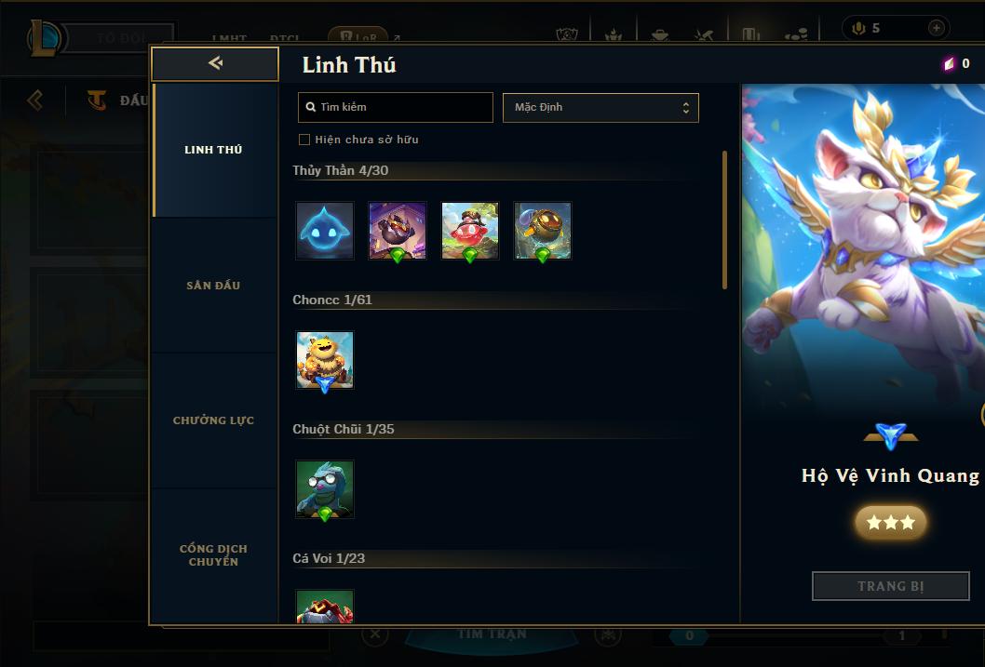Open the Chưởng Lực tab
The image size is (985, 667).
coord(213,420)
